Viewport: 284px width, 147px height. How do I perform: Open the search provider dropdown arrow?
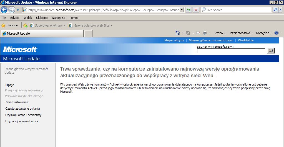(280, 10)
